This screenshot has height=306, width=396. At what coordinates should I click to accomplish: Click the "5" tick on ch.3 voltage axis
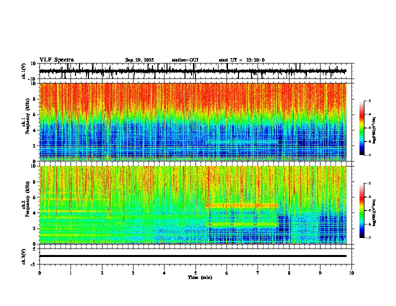[35, 249]
